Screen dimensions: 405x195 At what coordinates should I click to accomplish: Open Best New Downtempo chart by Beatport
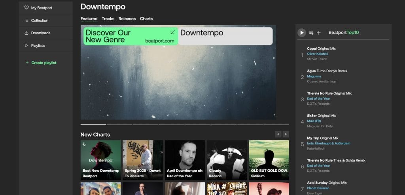(x=100, y=160)
